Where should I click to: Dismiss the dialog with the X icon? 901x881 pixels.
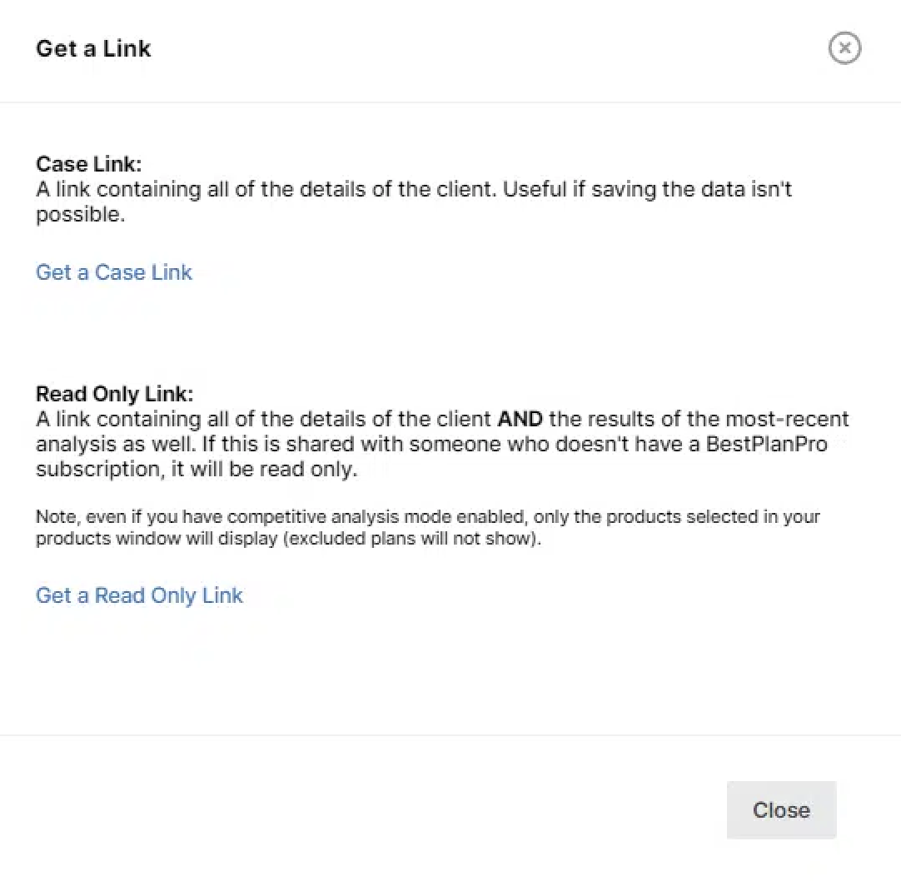(844, 48)
